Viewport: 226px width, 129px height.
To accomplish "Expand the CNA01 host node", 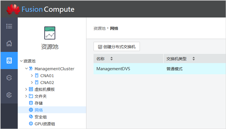I will coord(32,75).
